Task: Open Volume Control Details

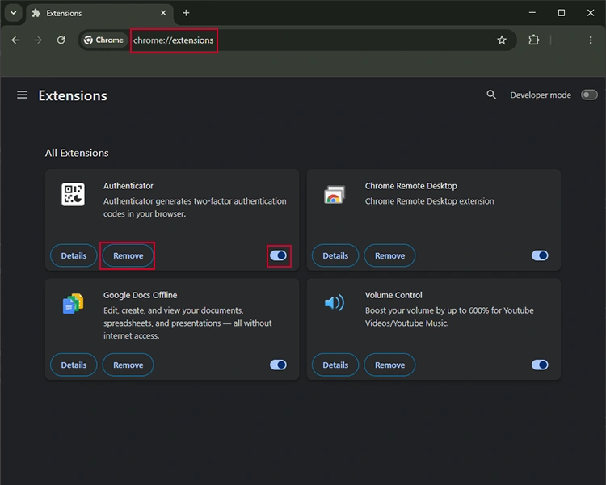Action: [x=335, y=365]
